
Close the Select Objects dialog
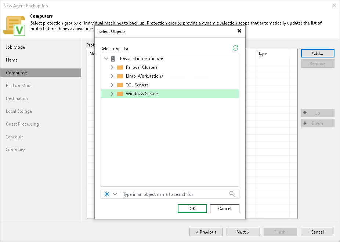pos(239,31)
